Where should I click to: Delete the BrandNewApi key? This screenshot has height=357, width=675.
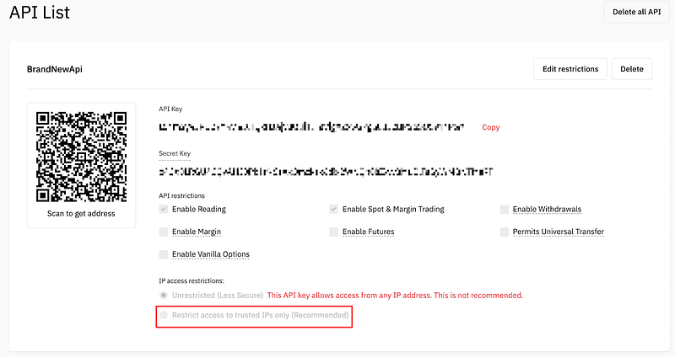tap(632, 69)
